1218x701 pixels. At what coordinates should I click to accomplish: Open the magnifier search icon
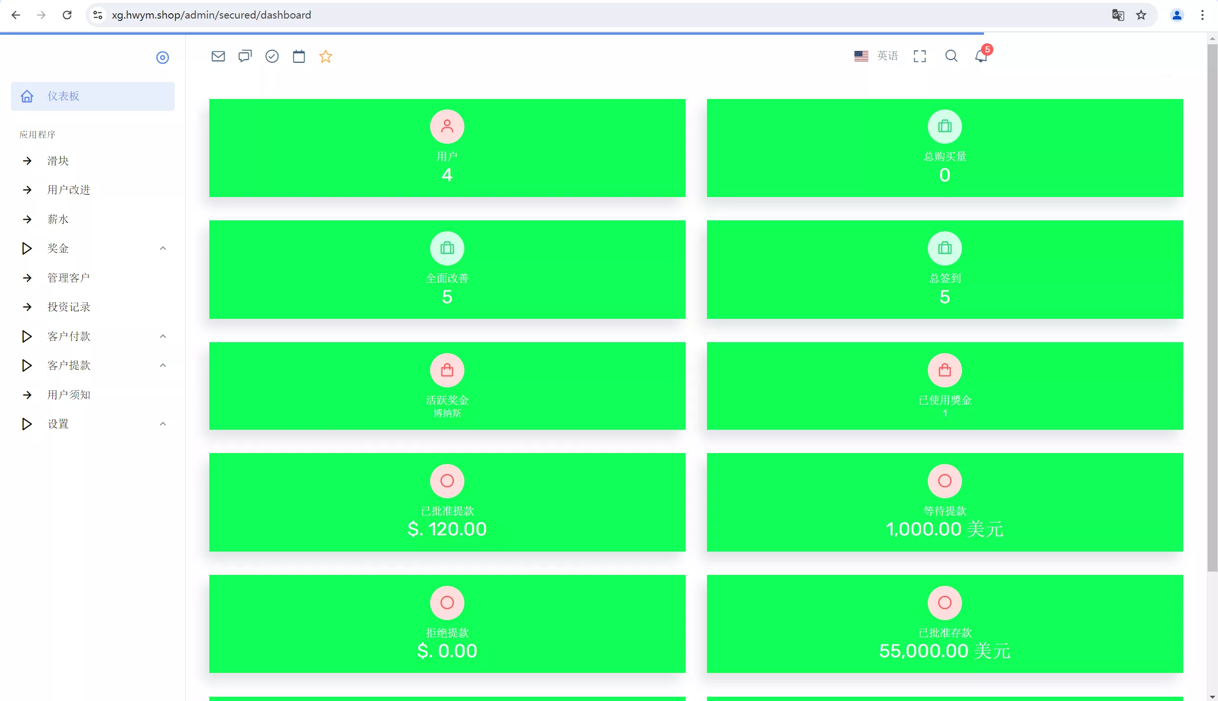(x=951, y=56)
